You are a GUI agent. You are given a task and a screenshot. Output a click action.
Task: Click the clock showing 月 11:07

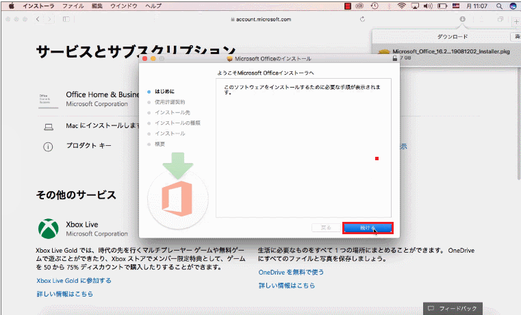click(x=476, y=6)
